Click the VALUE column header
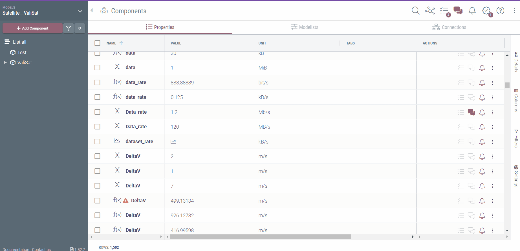 tap(176, 43)
